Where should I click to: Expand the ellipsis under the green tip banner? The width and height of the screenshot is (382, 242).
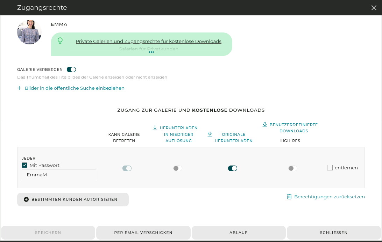pyautogui.click(x=151, y=52)
